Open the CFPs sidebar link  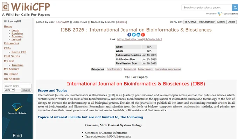pyautogui.click(x=7, y=48)
